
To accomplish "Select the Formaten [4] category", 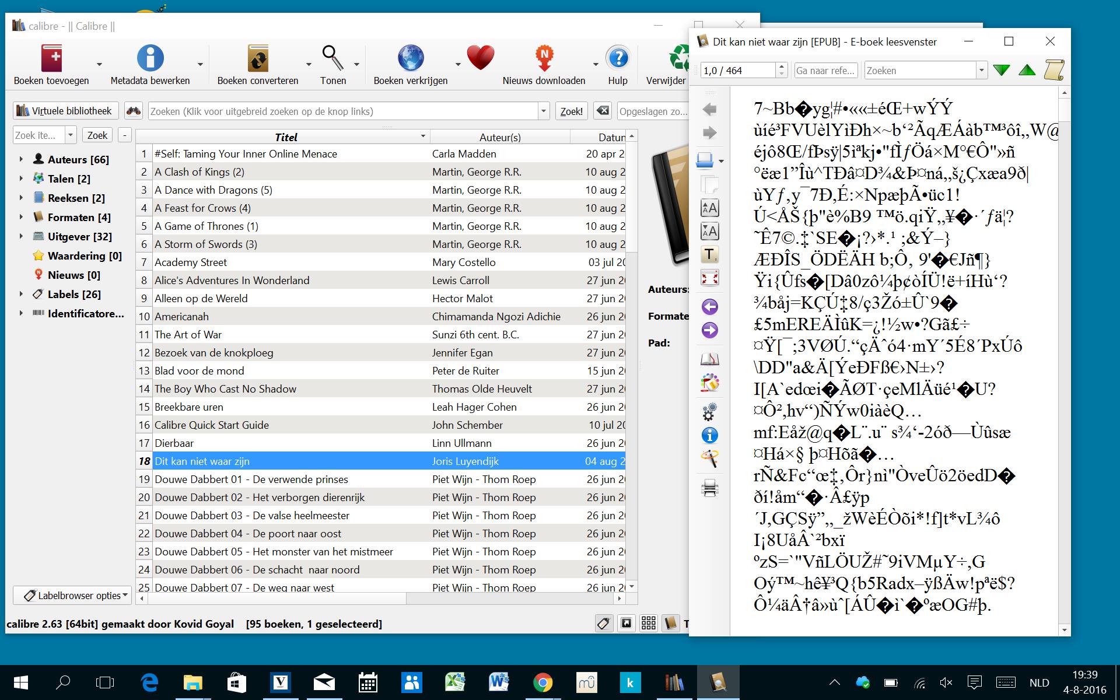I will [79, 217].
